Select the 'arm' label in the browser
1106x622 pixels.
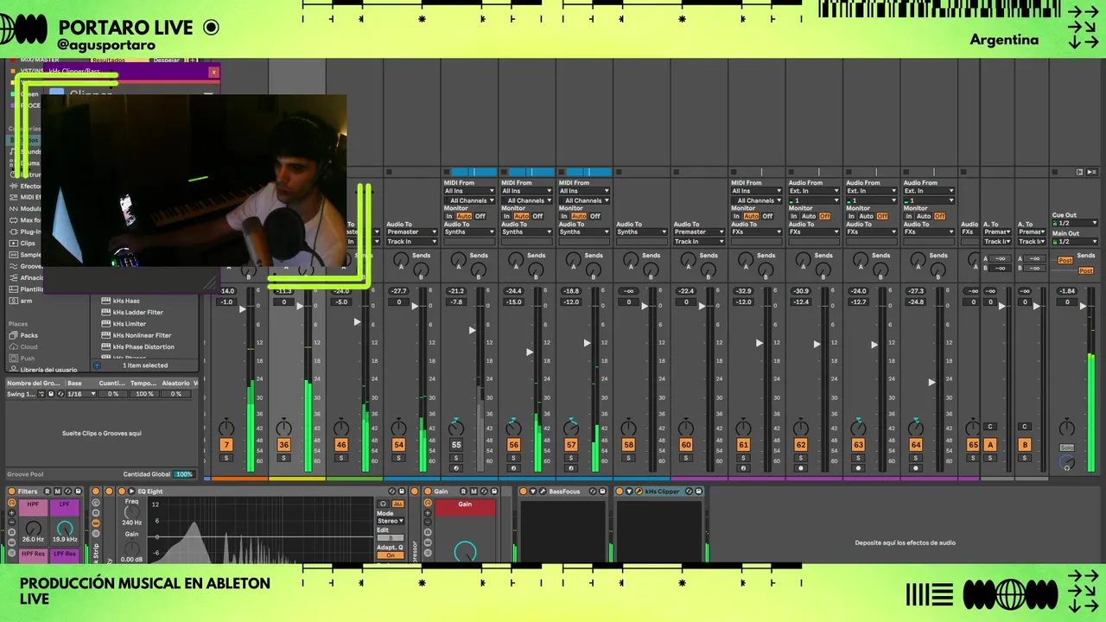[x=26, y=301]
